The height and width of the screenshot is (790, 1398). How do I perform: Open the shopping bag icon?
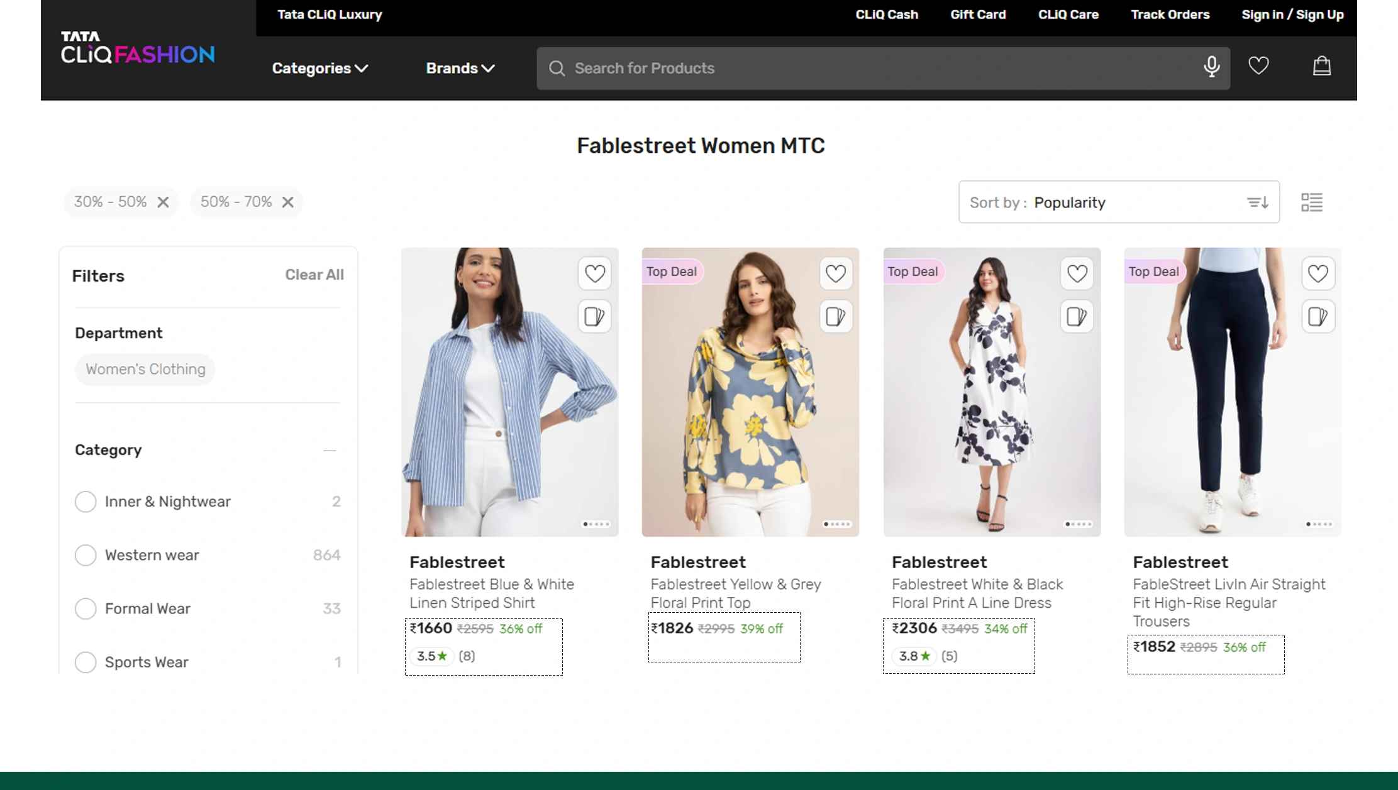(x=1321, y=65)
